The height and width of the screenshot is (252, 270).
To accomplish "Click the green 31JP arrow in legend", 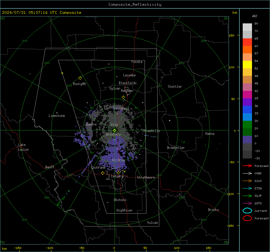I will 247,196.
